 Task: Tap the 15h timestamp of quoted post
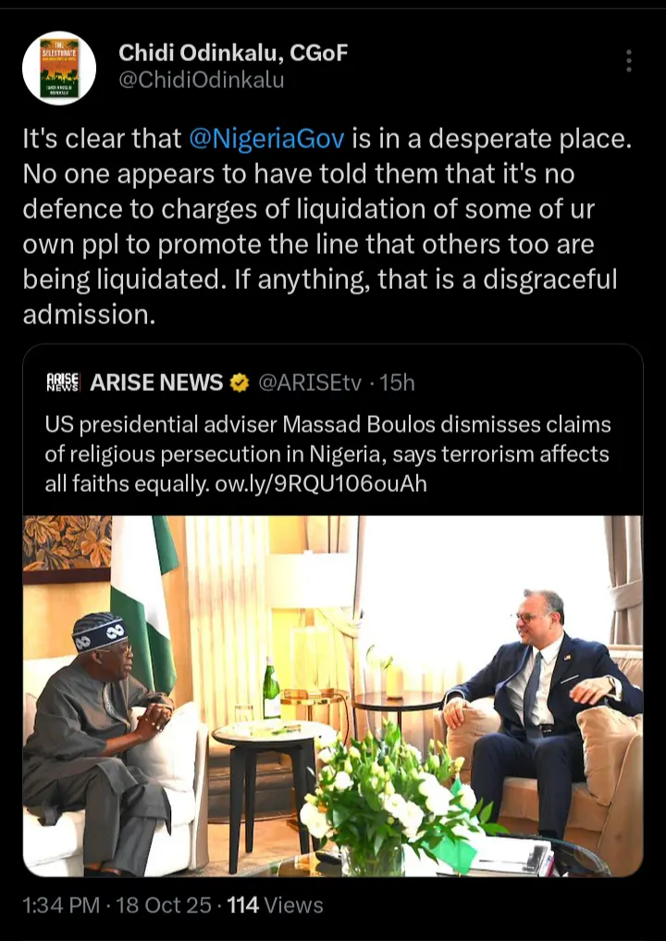(397, 382)
